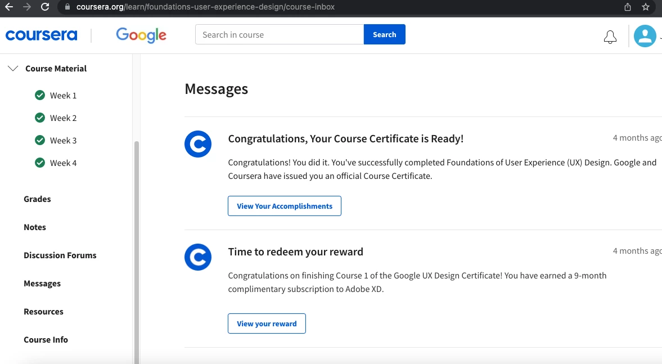Viewport: 662px width, 364px height.
Task: Open Discussion Forums in sidebar
Action: [60, 255]
